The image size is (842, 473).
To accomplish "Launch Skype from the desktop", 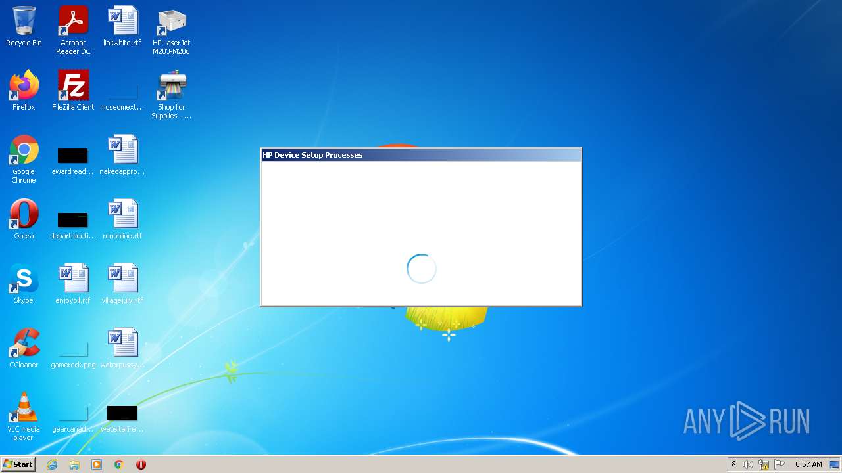I will 24,284.
